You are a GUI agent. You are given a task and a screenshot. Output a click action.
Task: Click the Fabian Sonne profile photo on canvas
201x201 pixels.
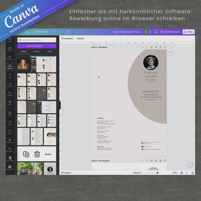click(151, 63)
